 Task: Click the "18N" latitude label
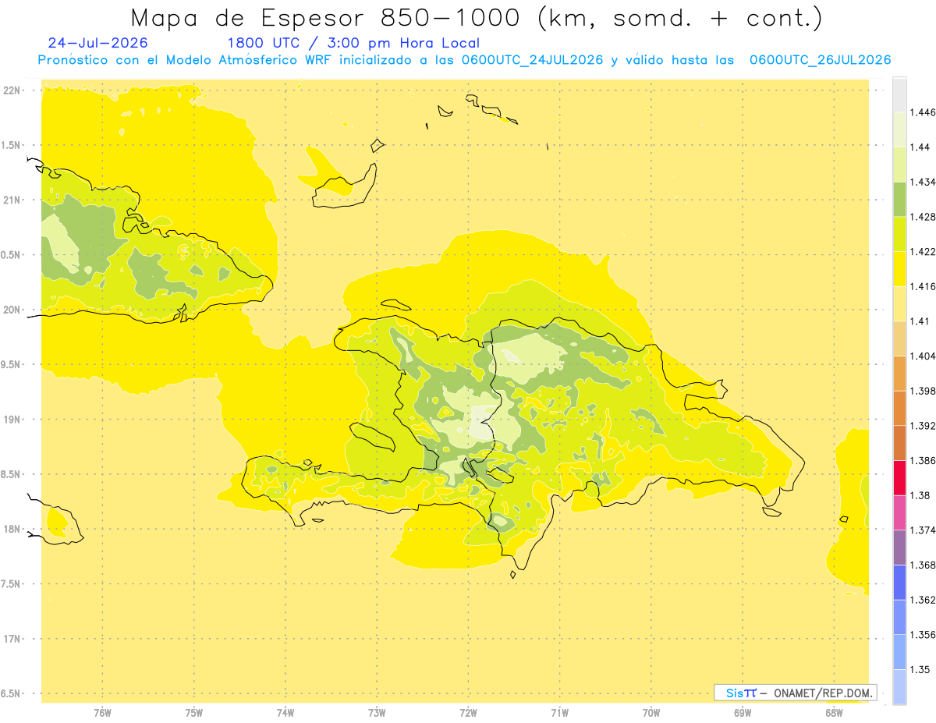click(13, 530)
